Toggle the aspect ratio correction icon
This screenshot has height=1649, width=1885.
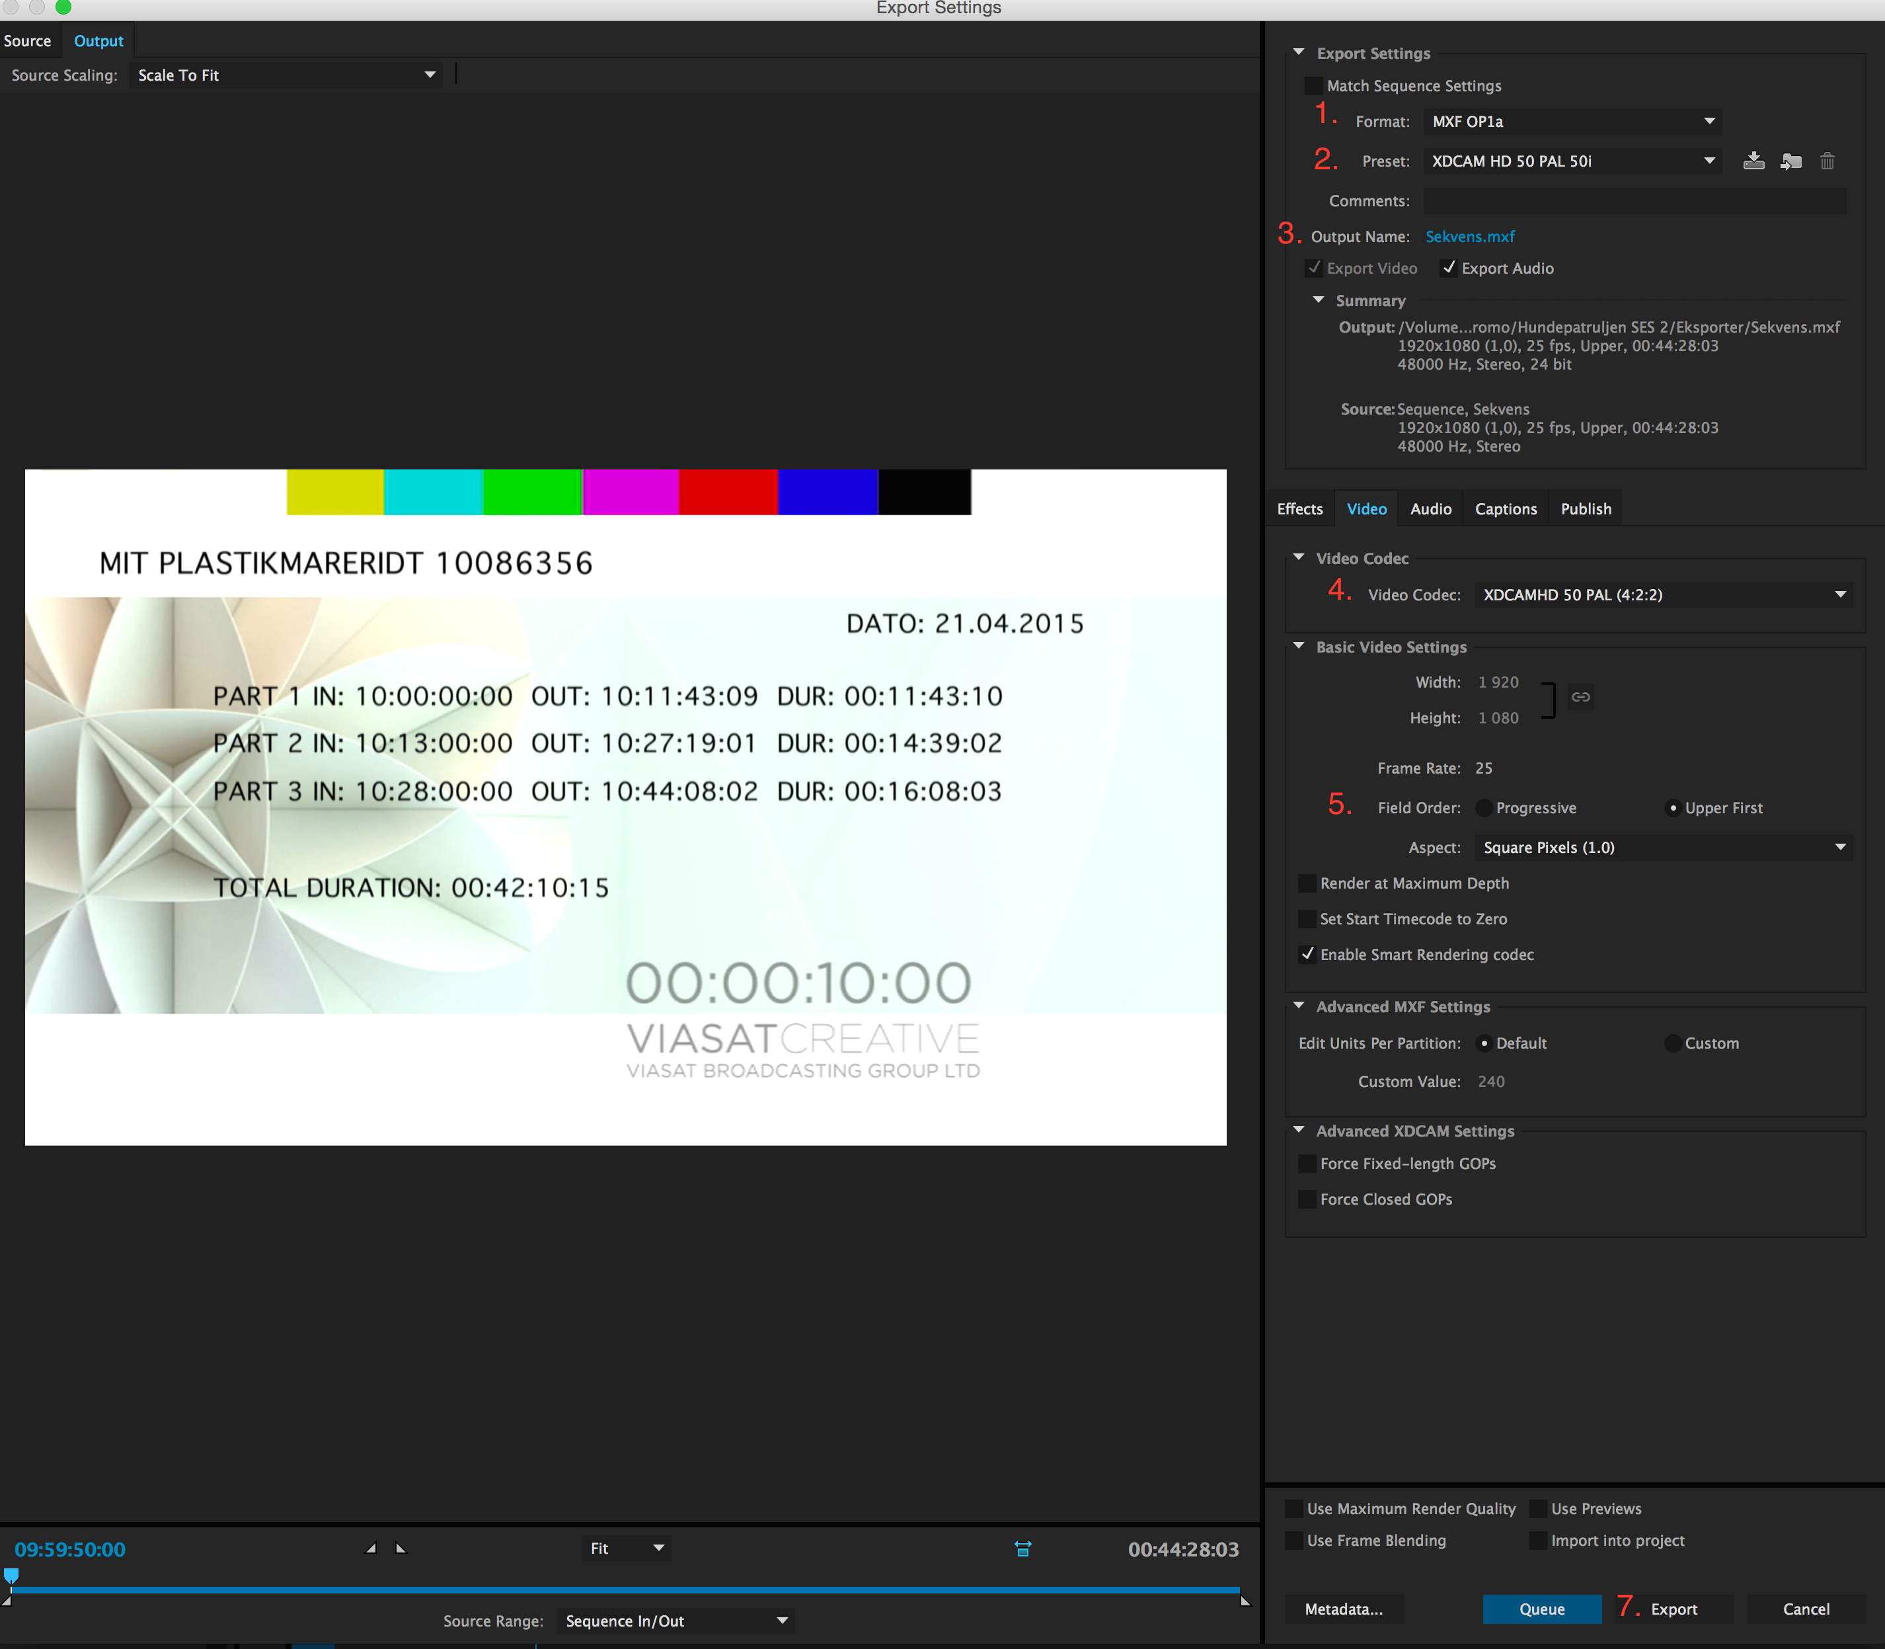tap(1022, 1548)
